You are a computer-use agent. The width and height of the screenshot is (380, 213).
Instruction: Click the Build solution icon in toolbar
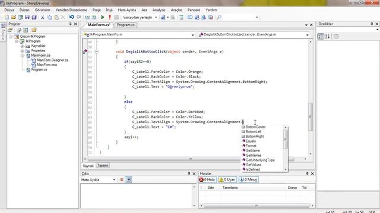[x=87, y=17]
